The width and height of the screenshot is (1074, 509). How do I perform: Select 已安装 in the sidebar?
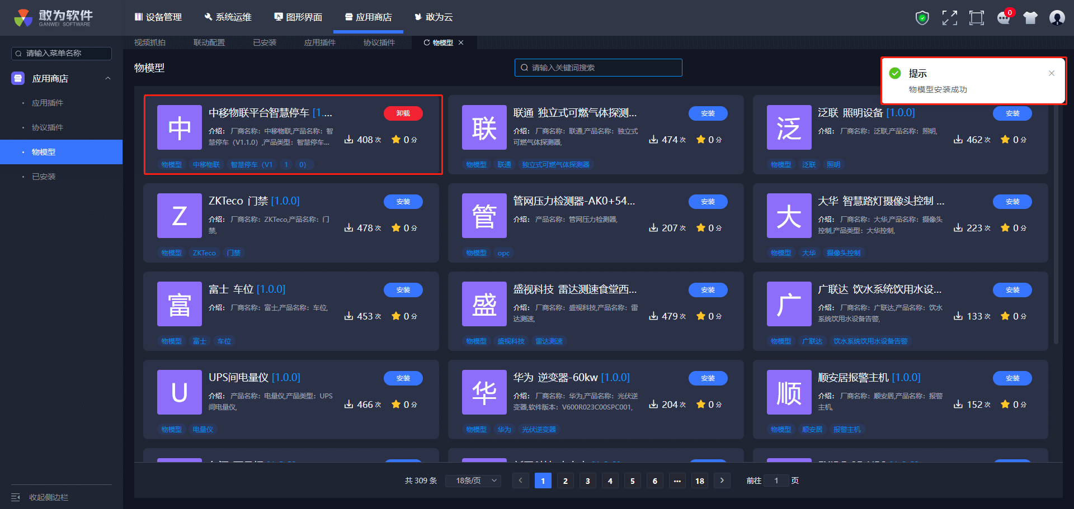click(x=44, y=177)
